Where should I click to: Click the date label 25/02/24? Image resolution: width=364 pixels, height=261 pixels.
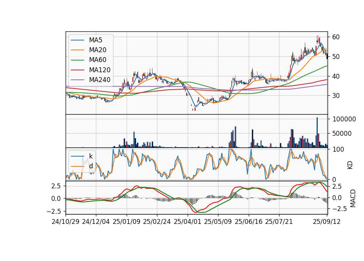coord(157,222)
